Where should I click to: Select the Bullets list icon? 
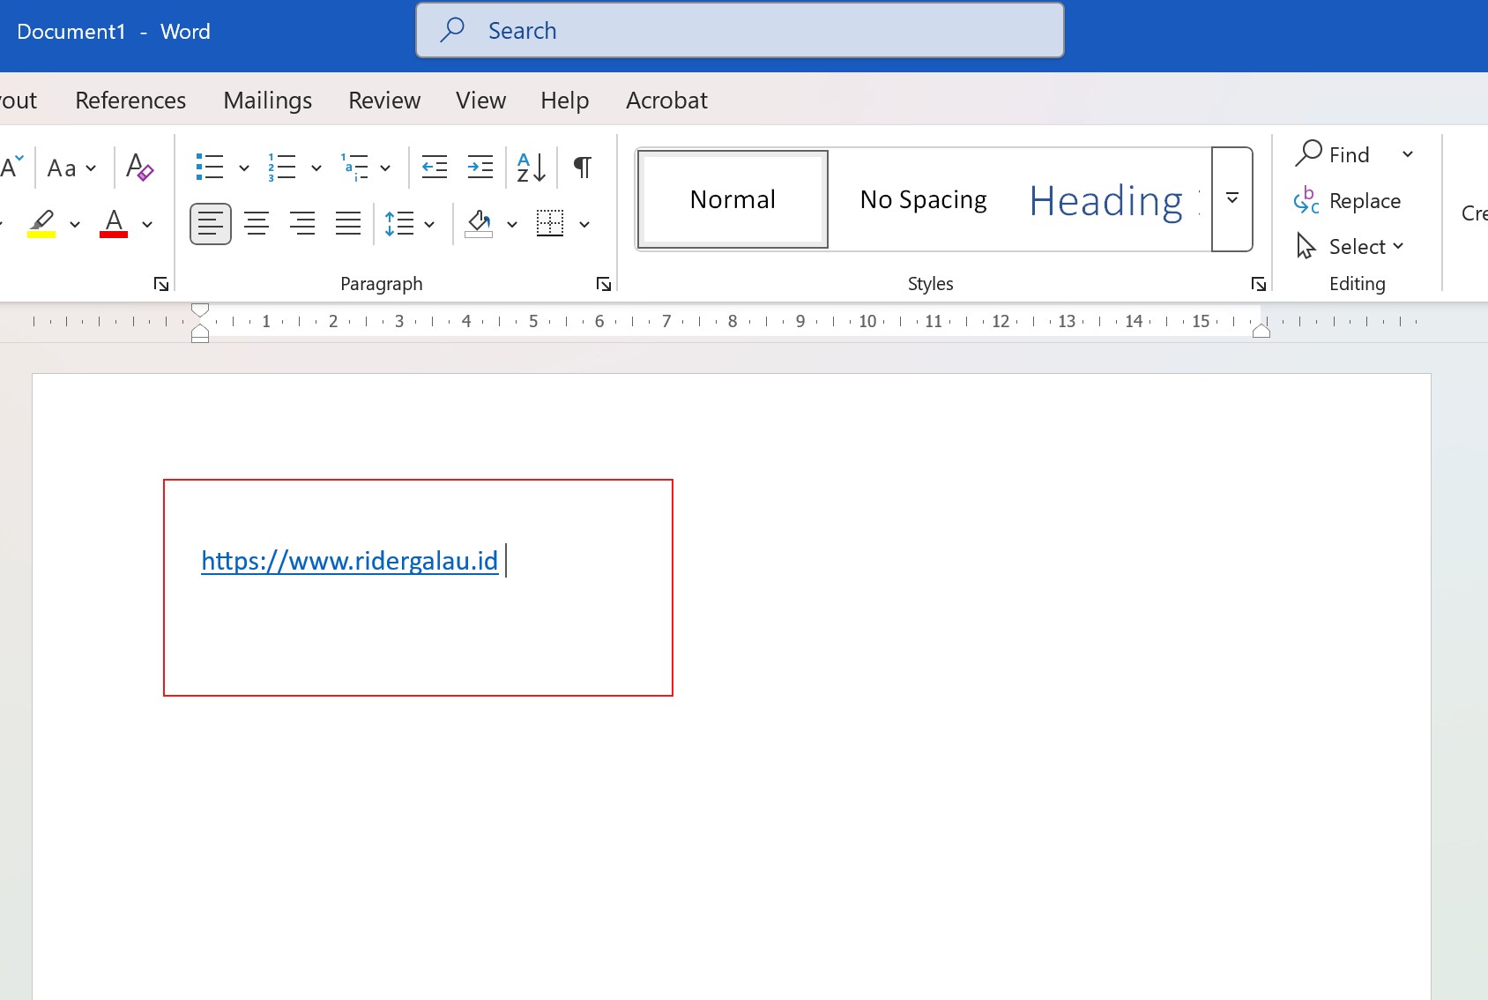click(210, 167)
